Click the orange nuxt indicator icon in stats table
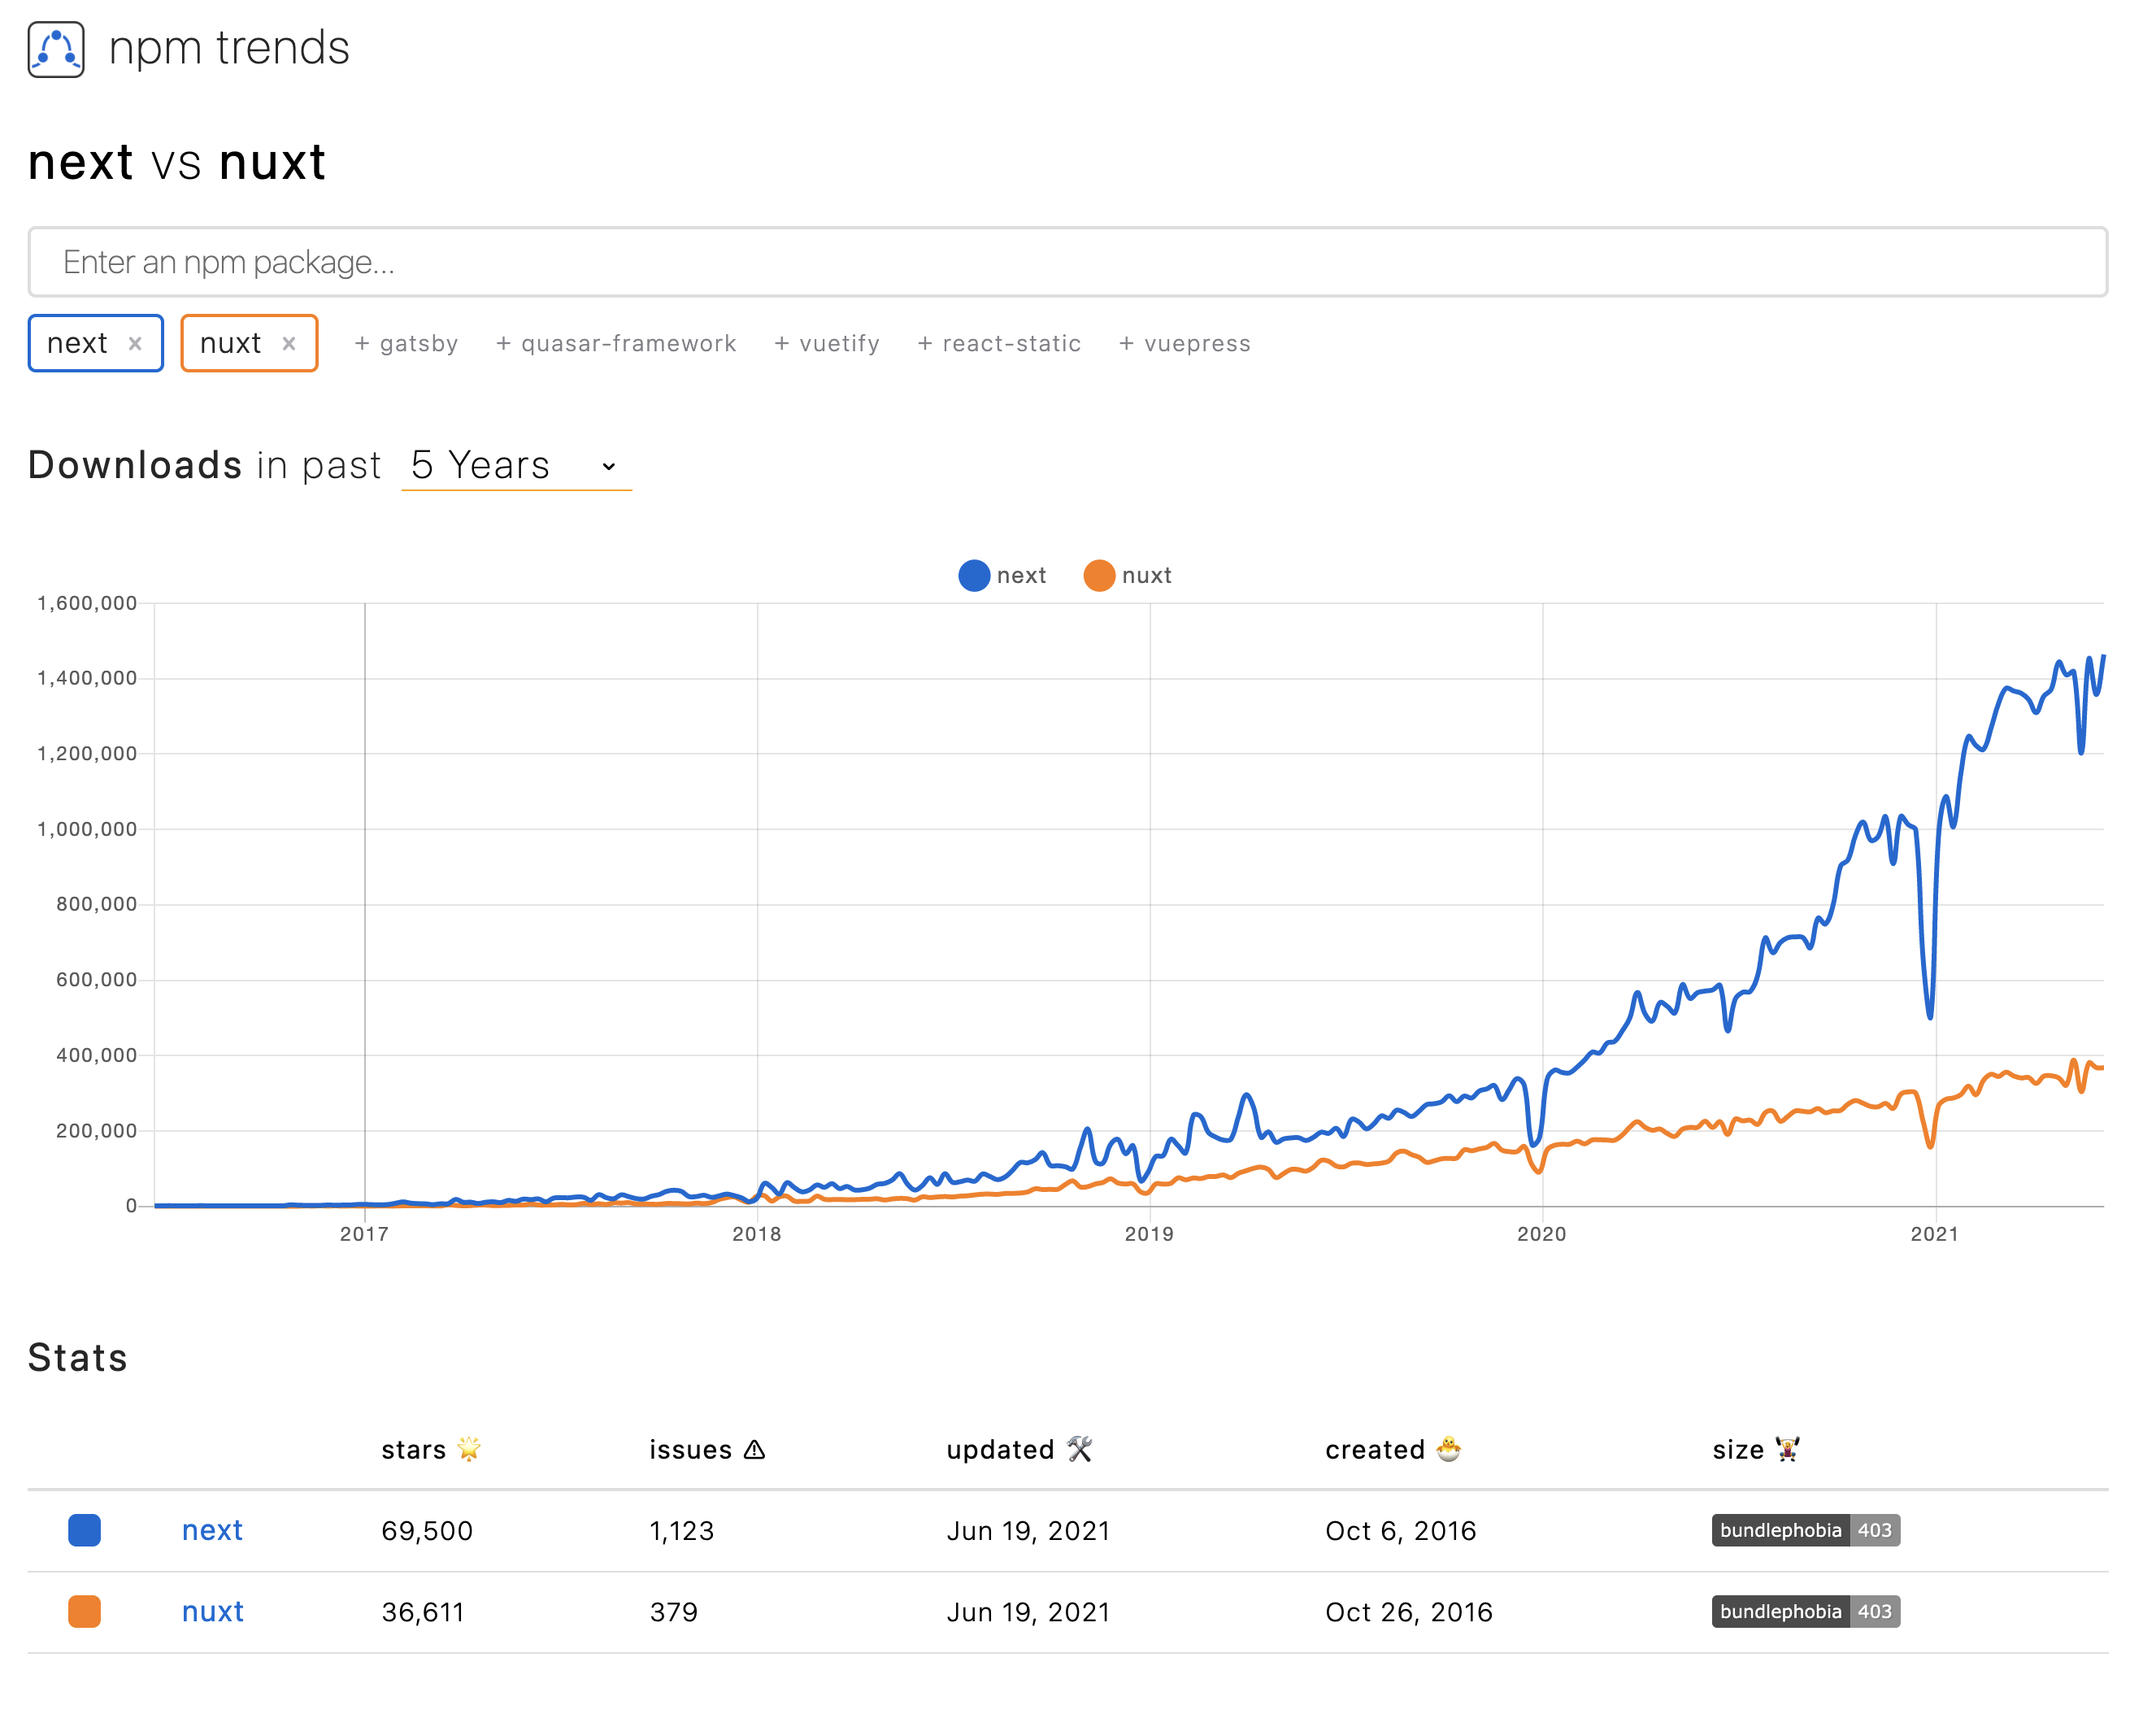Viewport: 2156px width, 1727px height. click(84, 1611)
